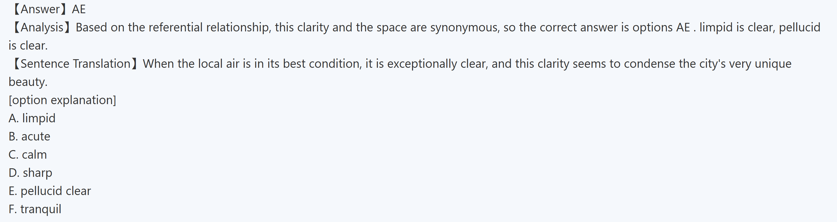The image size is (837, 222).
Task: Pick option F. tranquil
Action: tap(35, 209)
